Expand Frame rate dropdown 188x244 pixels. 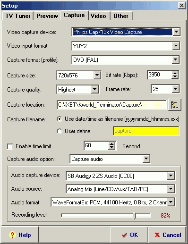click(x=175, y=89)
